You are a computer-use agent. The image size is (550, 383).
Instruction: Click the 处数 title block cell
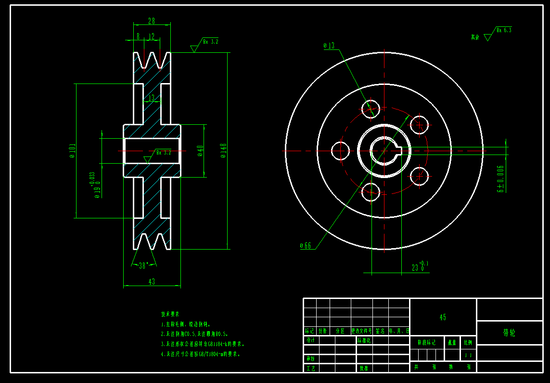pyautogui.click(x=323, y=331)
